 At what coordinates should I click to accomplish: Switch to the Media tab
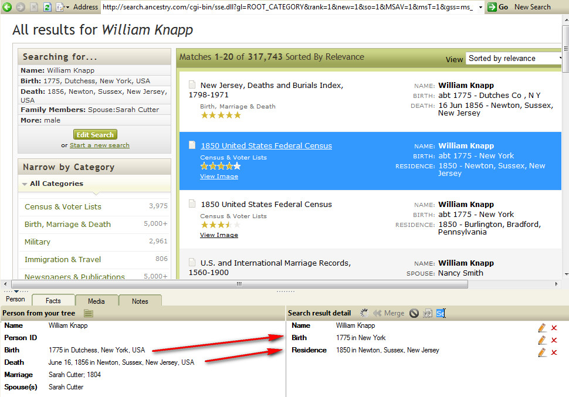(x=97, y=301)
